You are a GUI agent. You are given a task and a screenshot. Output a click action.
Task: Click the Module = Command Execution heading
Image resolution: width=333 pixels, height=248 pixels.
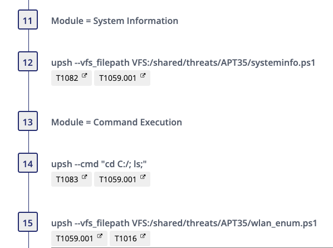click(x=116, y=122)
